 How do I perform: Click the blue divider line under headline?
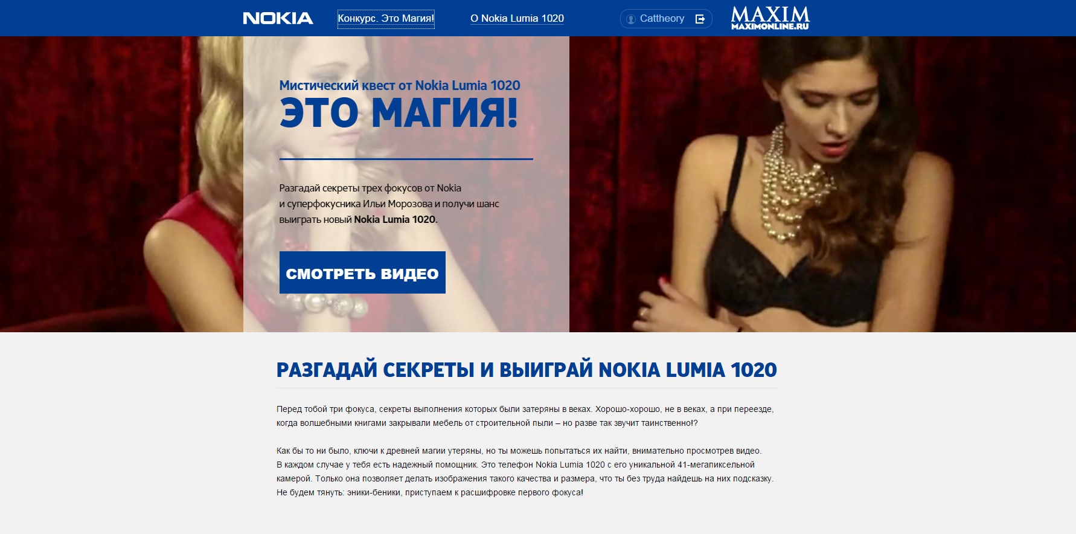pos(406,159)
